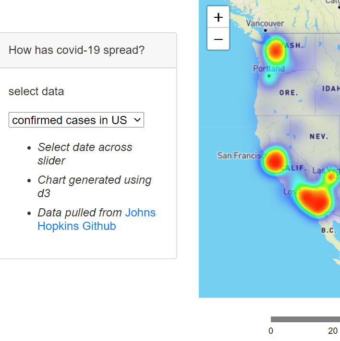Click the How has covid-19 spread header
Image resolution: width=340 pixels, height=341 pixels.
[x=76, y=50]
